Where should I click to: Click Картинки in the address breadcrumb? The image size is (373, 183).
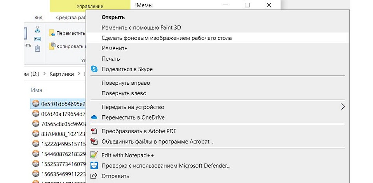pyautogui.click(x=62, y=74)
